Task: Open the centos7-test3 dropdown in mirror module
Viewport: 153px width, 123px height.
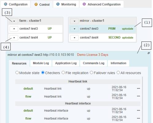Action: (x=74, y=29)
